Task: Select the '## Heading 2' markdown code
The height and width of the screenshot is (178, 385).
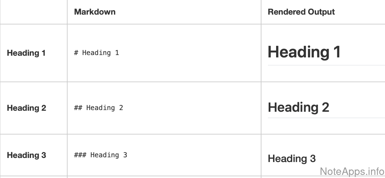Action: (99, 108)
